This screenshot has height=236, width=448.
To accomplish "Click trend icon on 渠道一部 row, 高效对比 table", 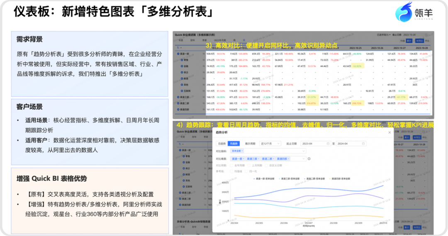I will pyautogui.click(x=204, y=54).
